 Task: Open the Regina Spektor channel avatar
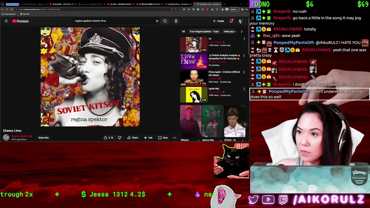(x=6, y=138)
